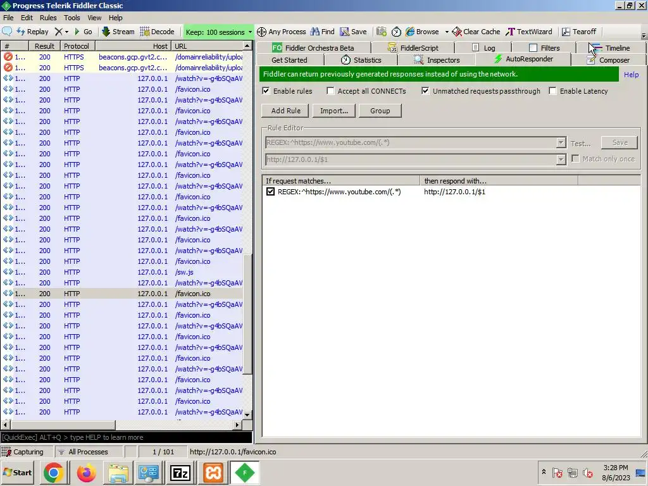Click Fiddler taskbar icon
648x486 pixels.
tap(245, 472)
